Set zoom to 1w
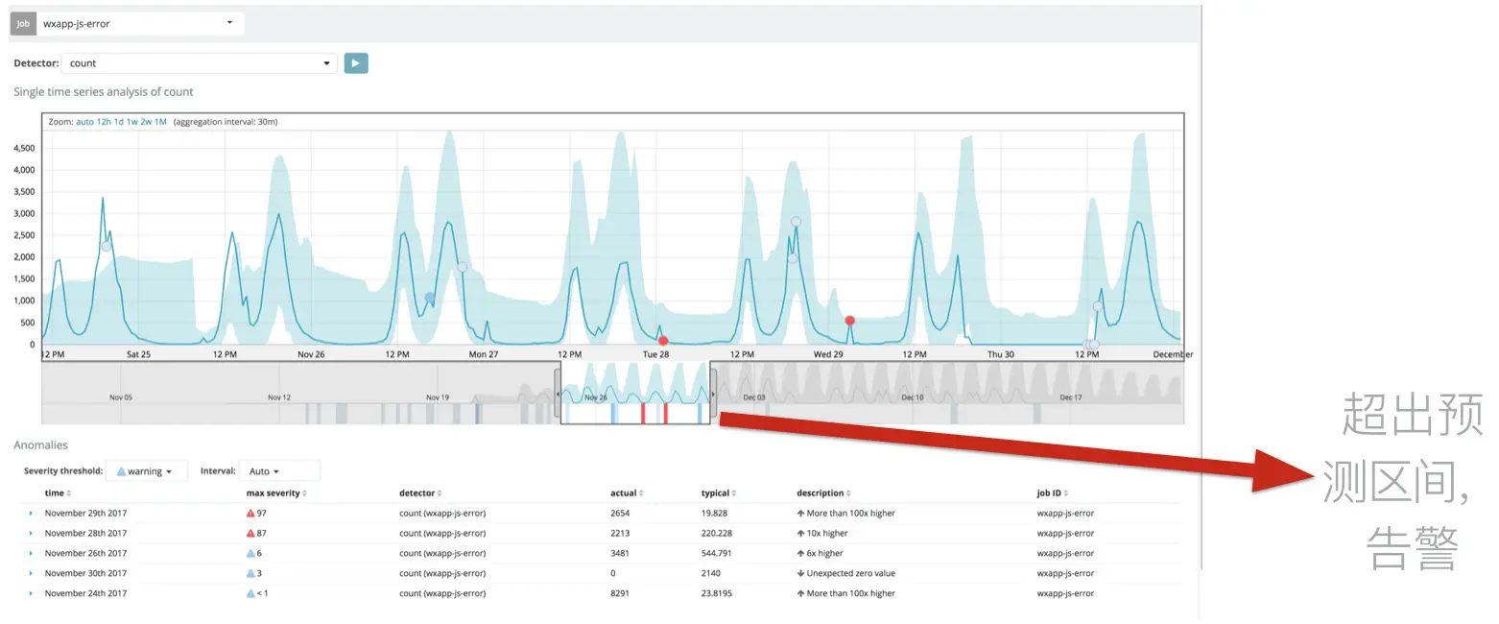The width and height of the screenshot is (1499, 624). click(131, 123)
